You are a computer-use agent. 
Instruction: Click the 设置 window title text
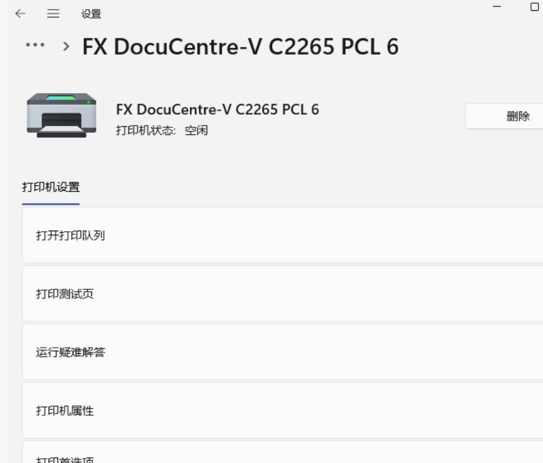[91, 14]
